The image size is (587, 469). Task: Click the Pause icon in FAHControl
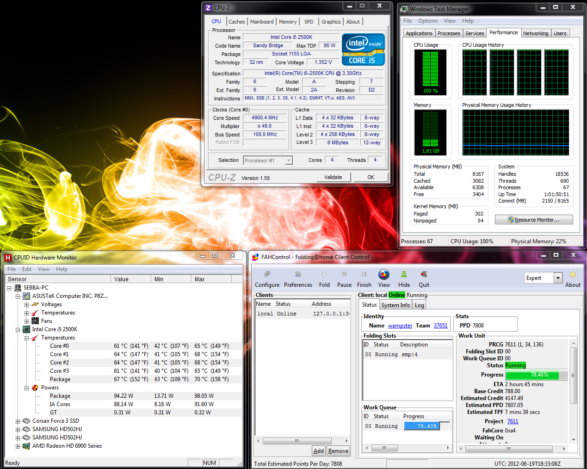[x=344, y=274]
